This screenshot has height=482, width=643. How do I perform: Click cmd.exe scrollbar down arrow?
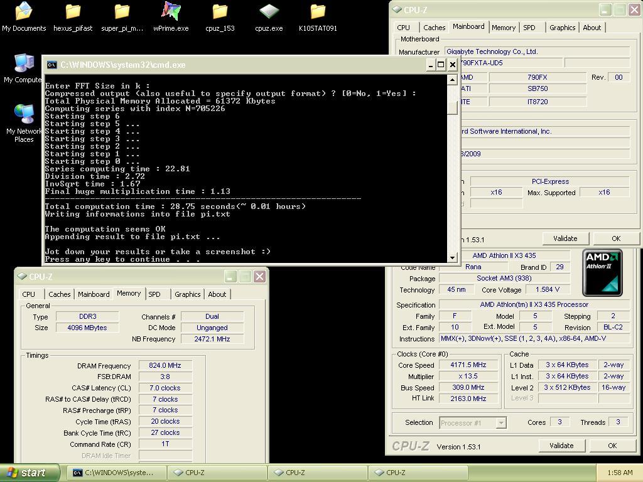pos(452,258)
